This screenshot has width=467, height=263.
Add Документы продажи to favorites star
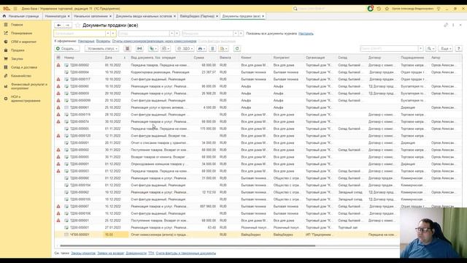coord(78,26)
